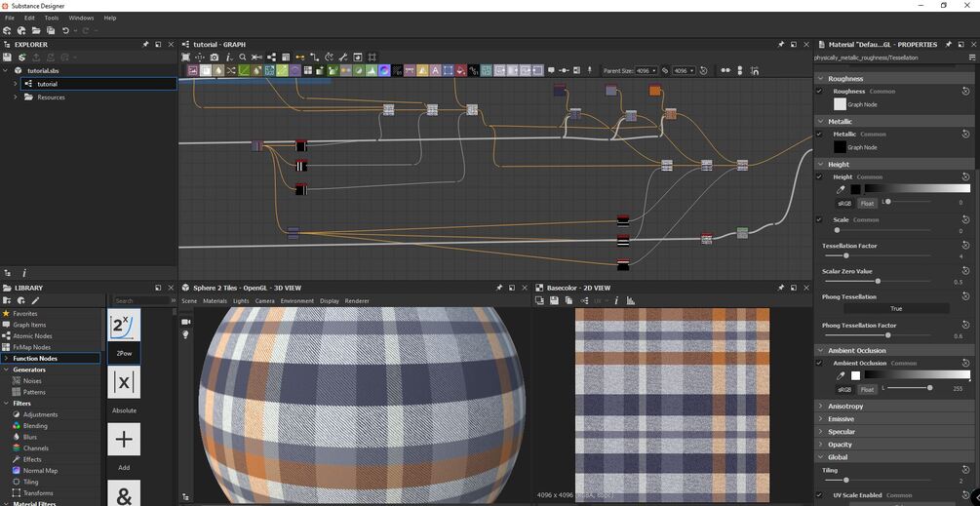The width and height of the screenshot is (980, 506).
Task: Open the 3D view Environment menu
Action: point(296,300)
